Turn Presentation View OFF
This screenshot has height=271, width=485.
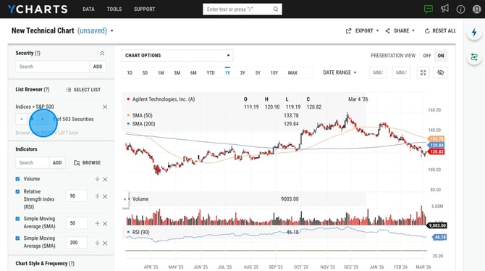[427, 56]
